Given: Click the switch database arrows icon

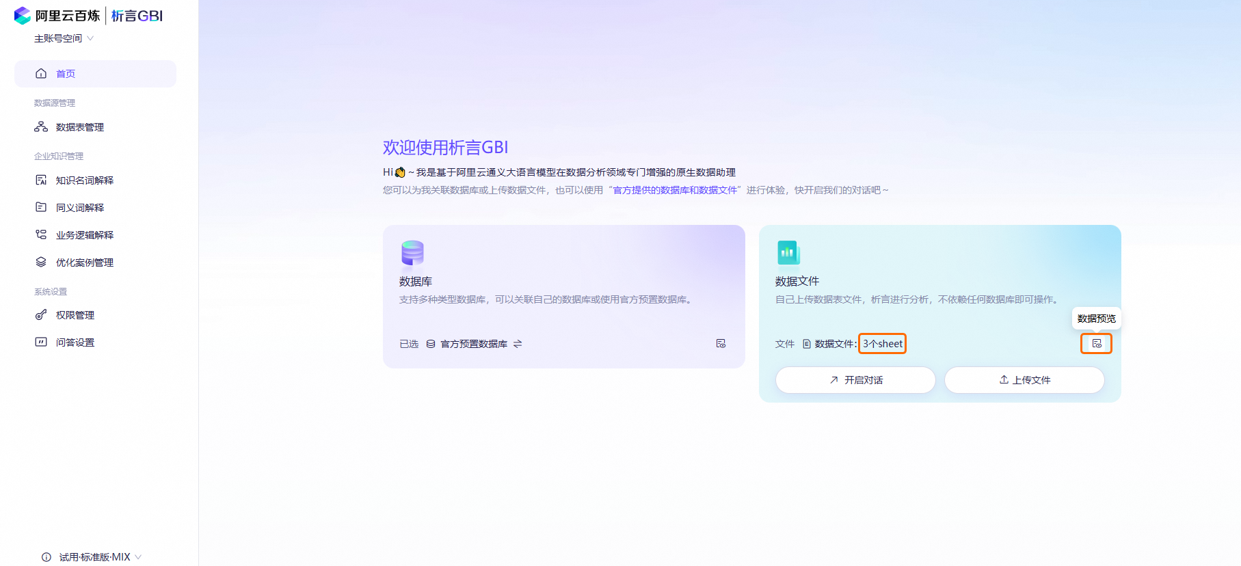Looking at the screenshot, I should coord(518,344).
